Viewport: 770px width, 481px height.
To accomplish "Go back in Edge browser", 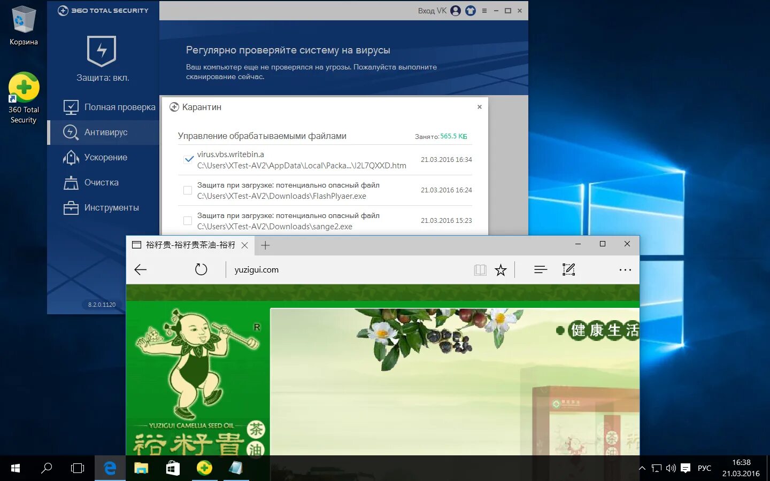I will [141, 270].
